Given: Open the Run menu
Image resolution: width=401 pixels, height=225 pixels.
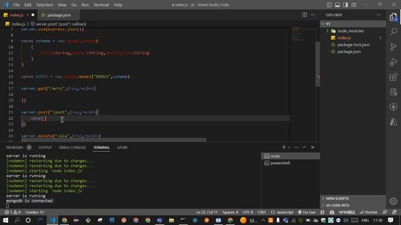Looking at the screenshot, I should [85, 5].
